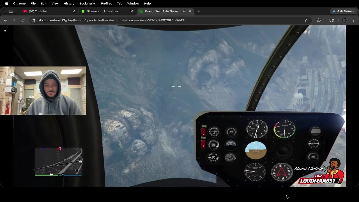
Task: Open the Chrome profile avatar
Action: pyautogui.click(x=345, y=20)
